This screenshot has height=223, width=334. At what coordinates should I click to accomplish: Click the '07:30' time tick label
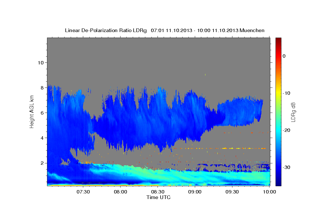pyautogui.click(x=83, y=192)
